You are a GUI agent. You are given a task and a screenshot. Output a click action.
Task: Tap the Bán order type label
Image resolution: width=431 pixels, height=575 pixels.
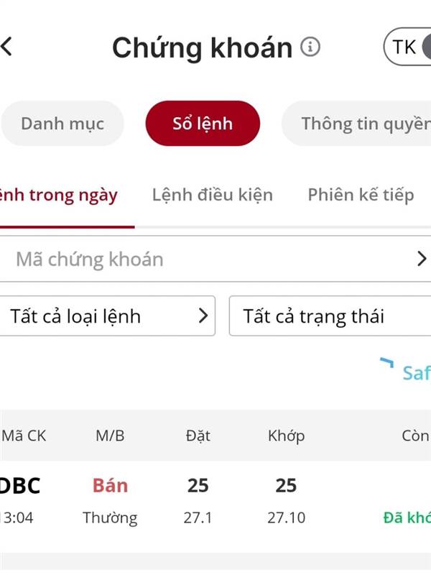[110, 486]
